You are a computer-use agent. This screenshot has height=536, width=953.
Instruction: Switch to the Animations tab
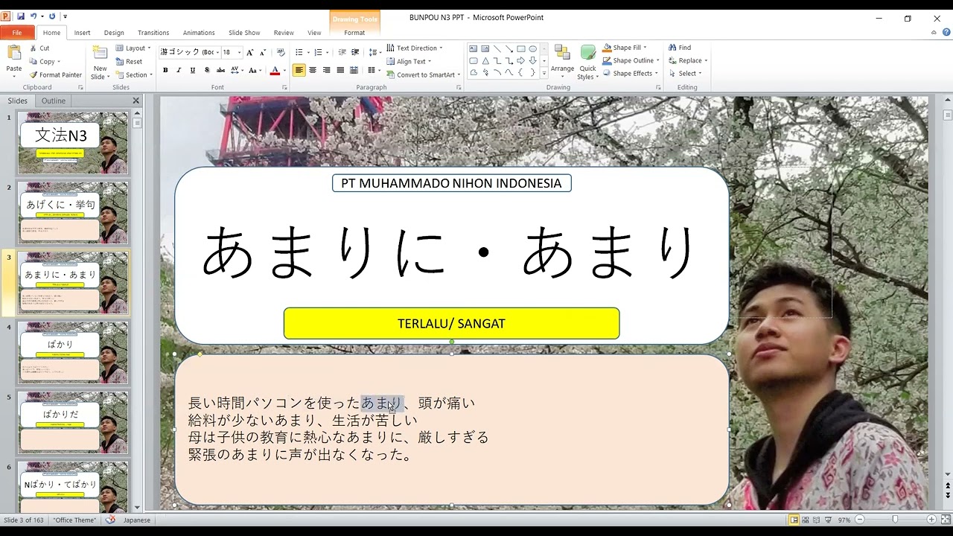(x=199, y=33)
